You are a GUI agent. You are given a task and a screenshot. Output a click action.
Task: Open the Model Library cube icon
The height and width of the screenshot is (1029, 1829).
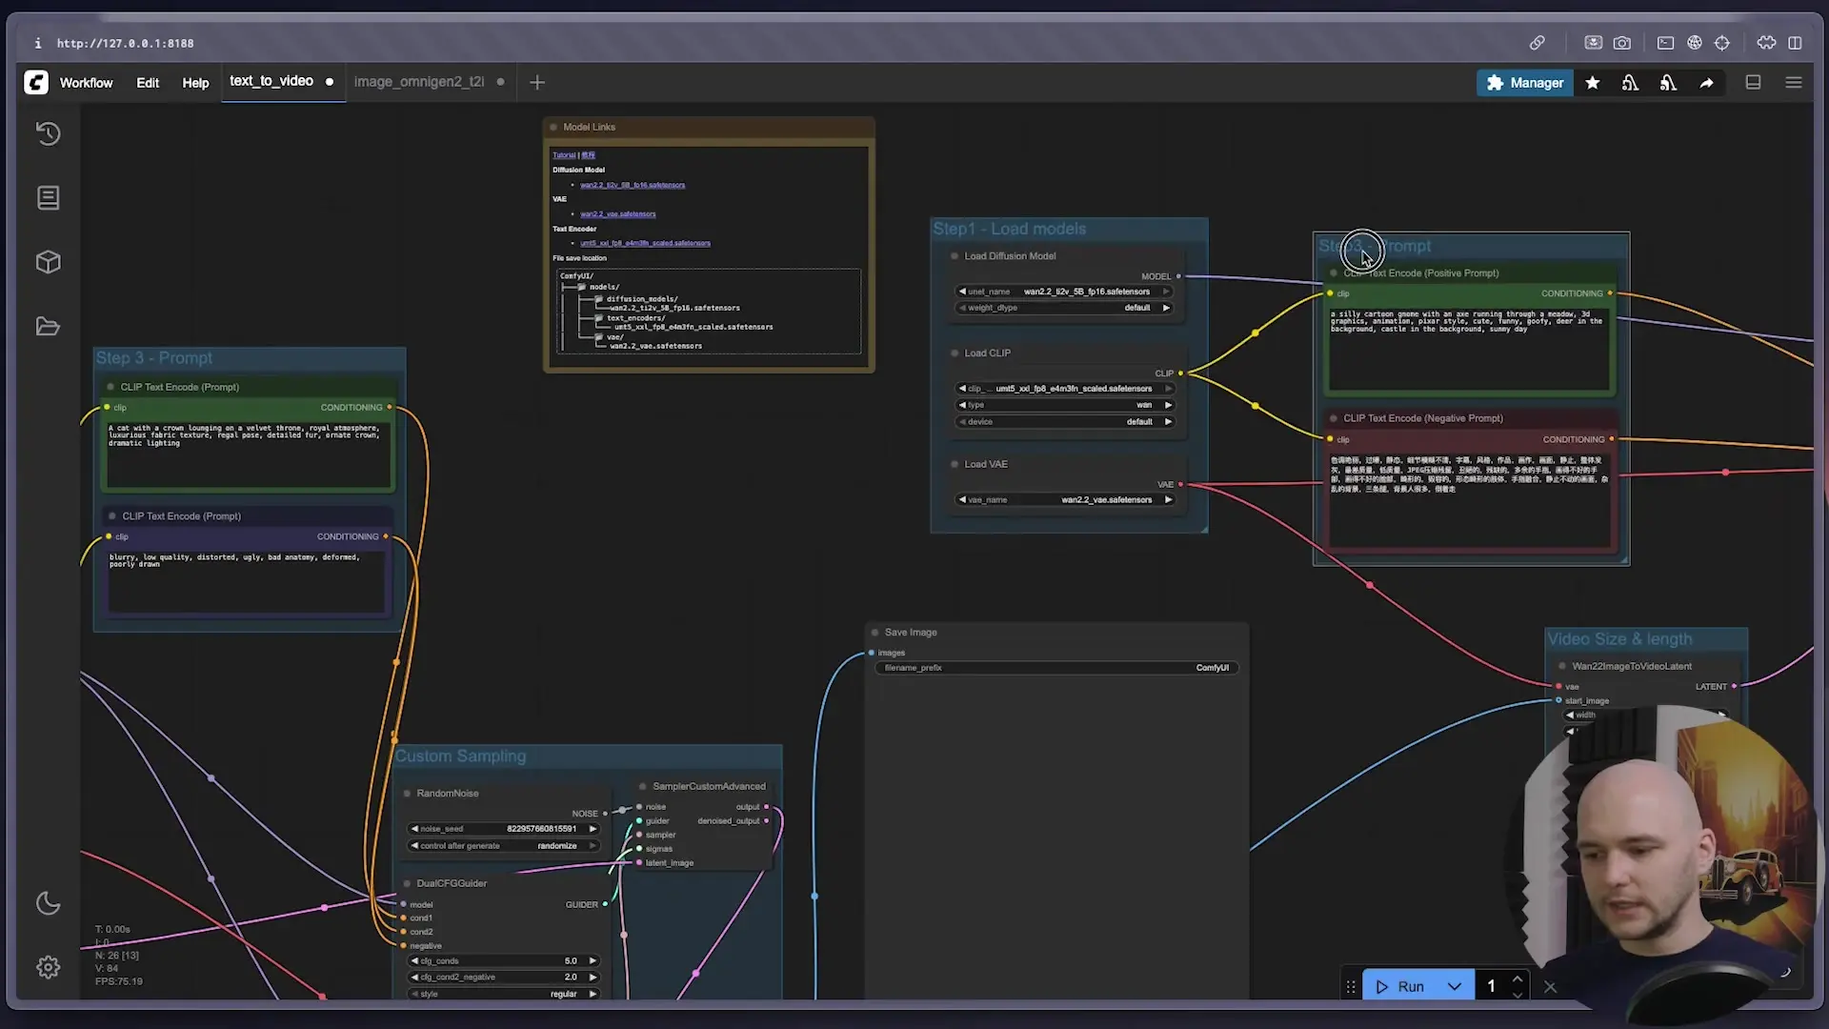[x=48, y=262]
